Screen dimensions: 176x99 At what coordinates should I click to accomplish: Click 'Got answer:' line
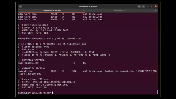pyautogui.click(x=28, y=50)
